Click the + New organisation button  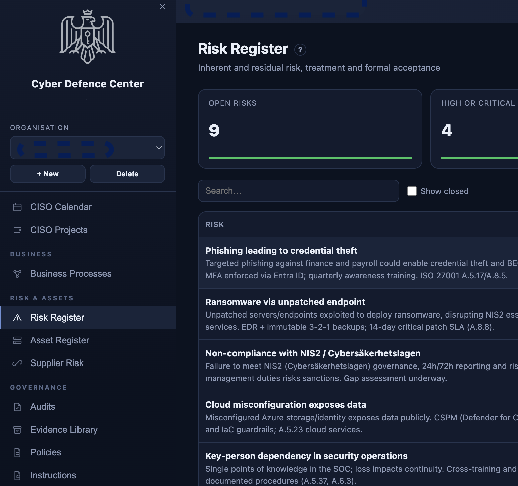coord(48,174)
